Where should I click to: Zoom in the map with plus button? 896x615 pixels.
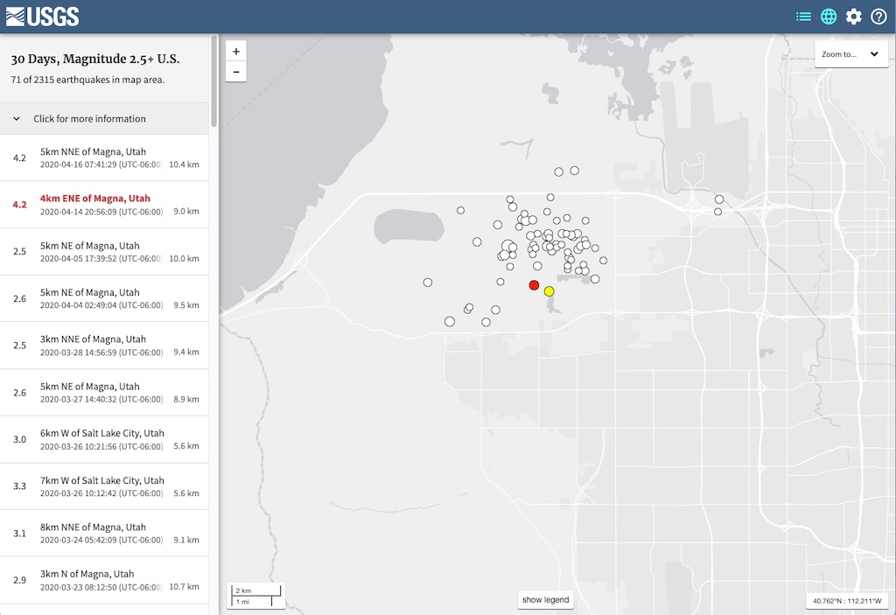[236, 52]
